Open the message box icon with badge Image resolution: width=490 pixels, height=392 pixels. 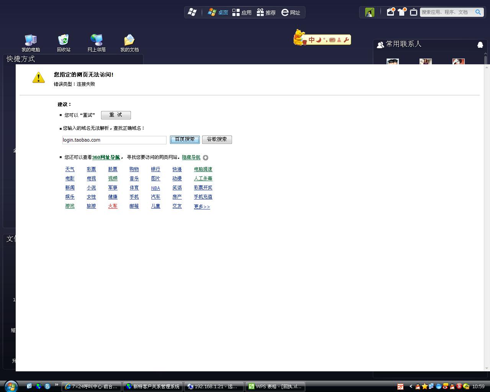[390, 12]
